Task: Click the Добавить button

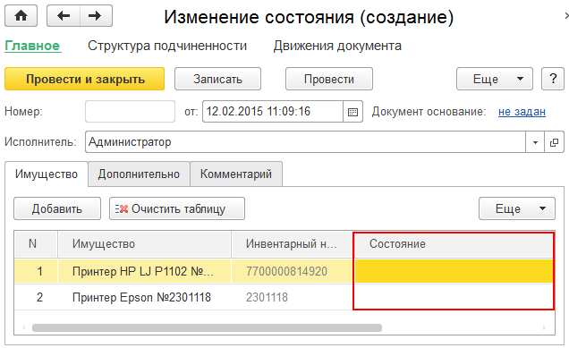Action: click(x=57, y=208)
